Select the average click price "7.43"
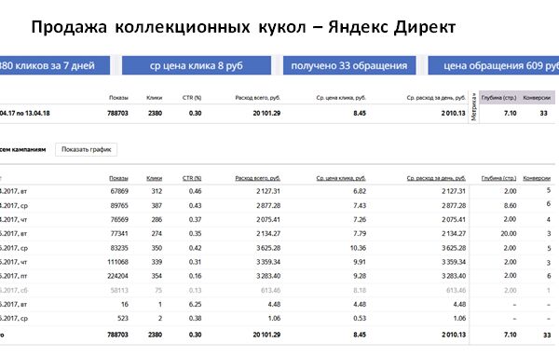This screenshot has height=357, width=559. coord(360,205)
